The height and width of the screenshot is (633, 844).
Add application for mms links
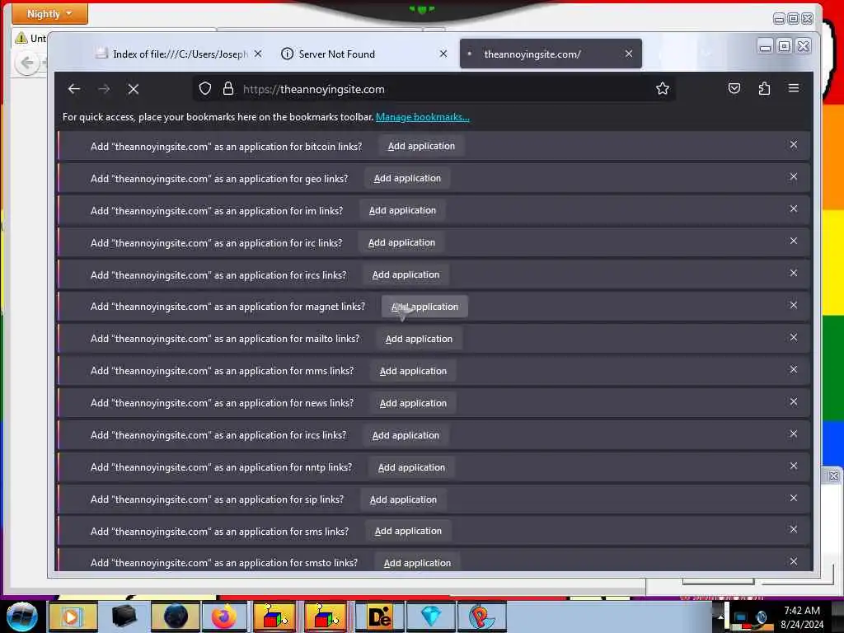point(413,371)
